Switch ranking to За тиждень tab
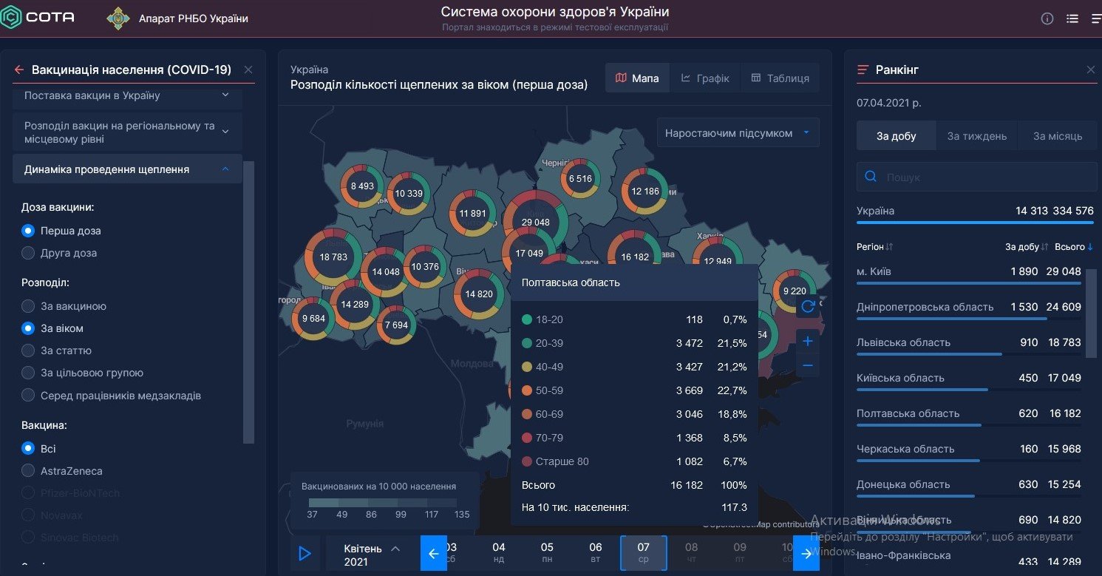The height and width of the screenshot is (576, 1102). point(976,136)
